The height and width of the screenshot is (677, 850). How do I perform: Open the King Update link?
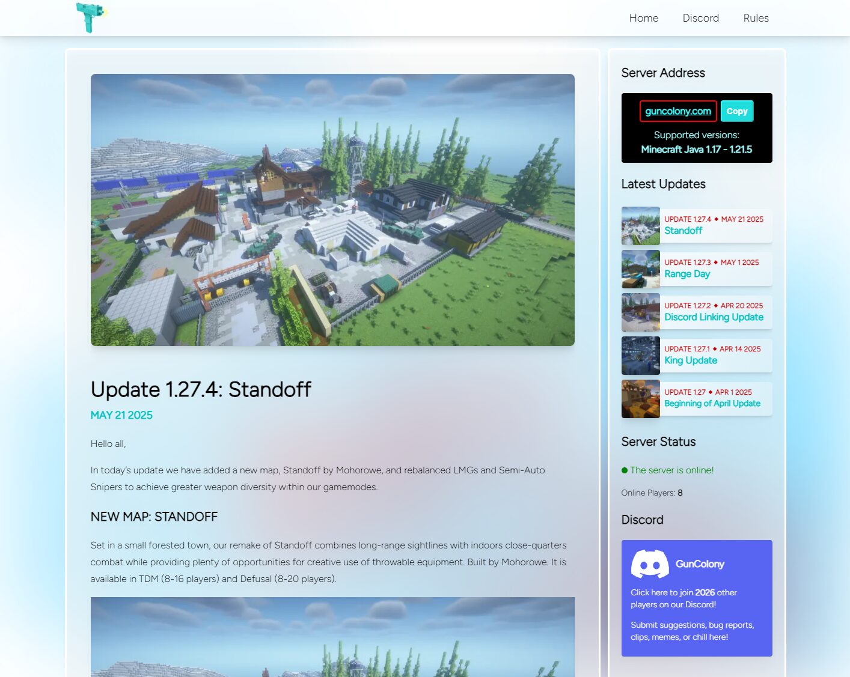pyautogui.click(x=691, y=360)
